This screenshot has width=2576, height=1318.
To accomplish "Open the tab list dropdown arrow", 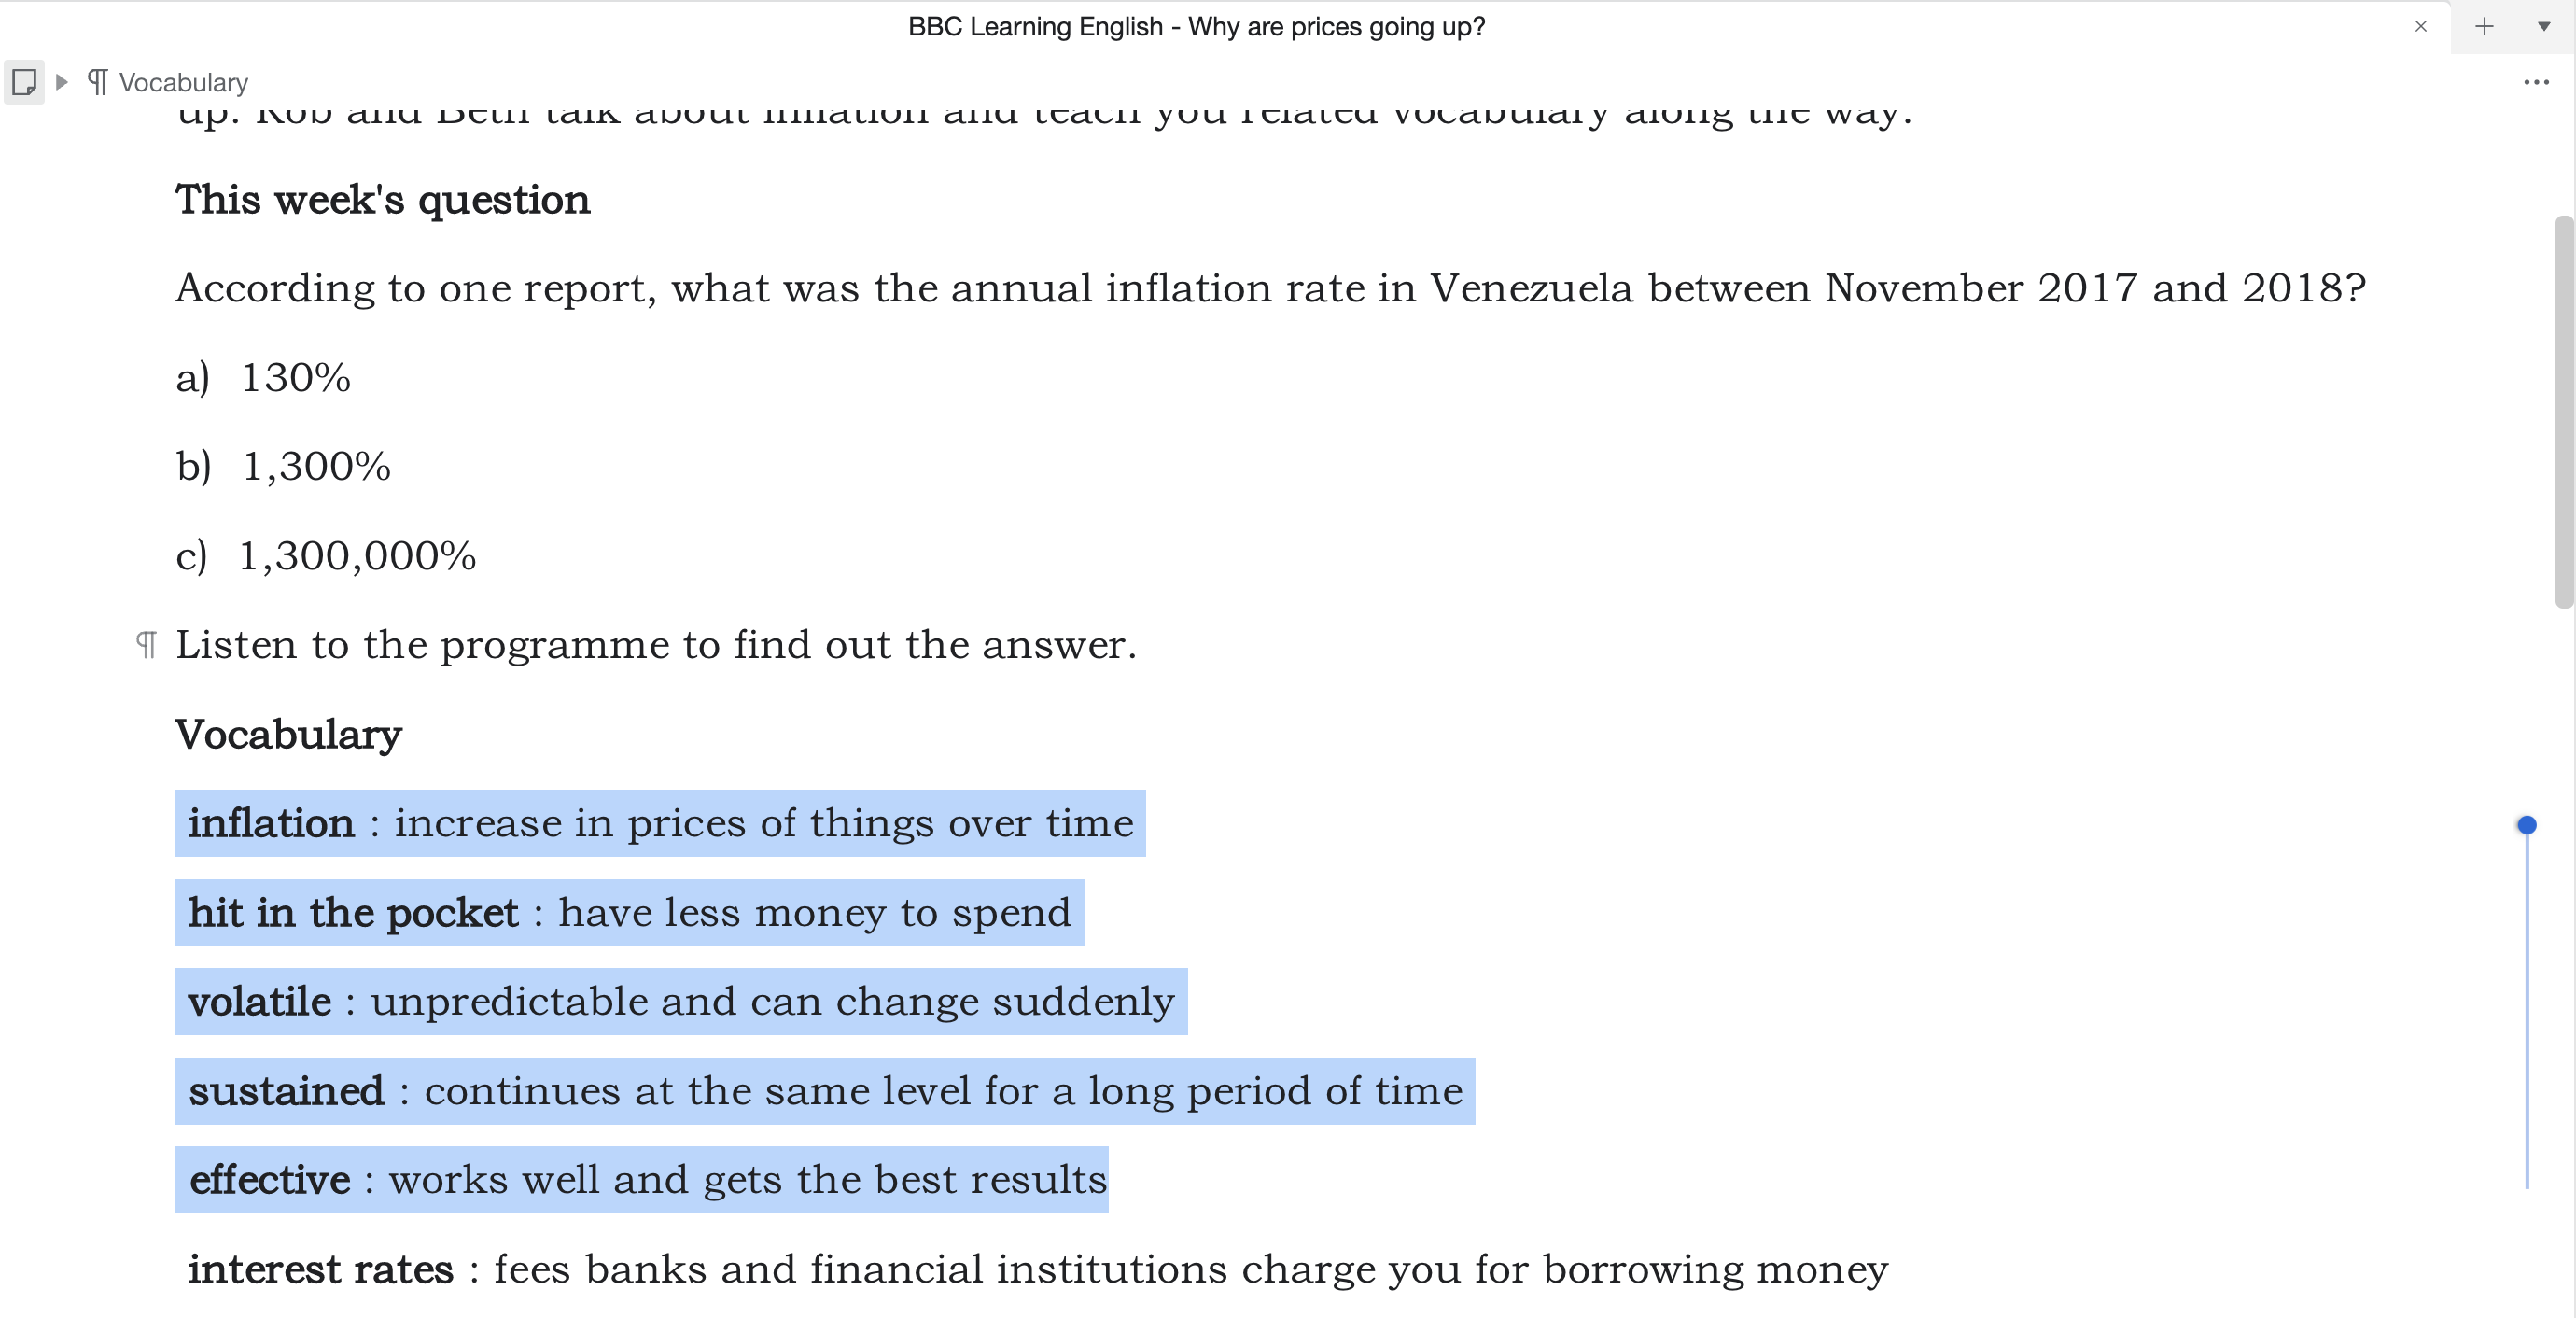I will [2543, 27].
